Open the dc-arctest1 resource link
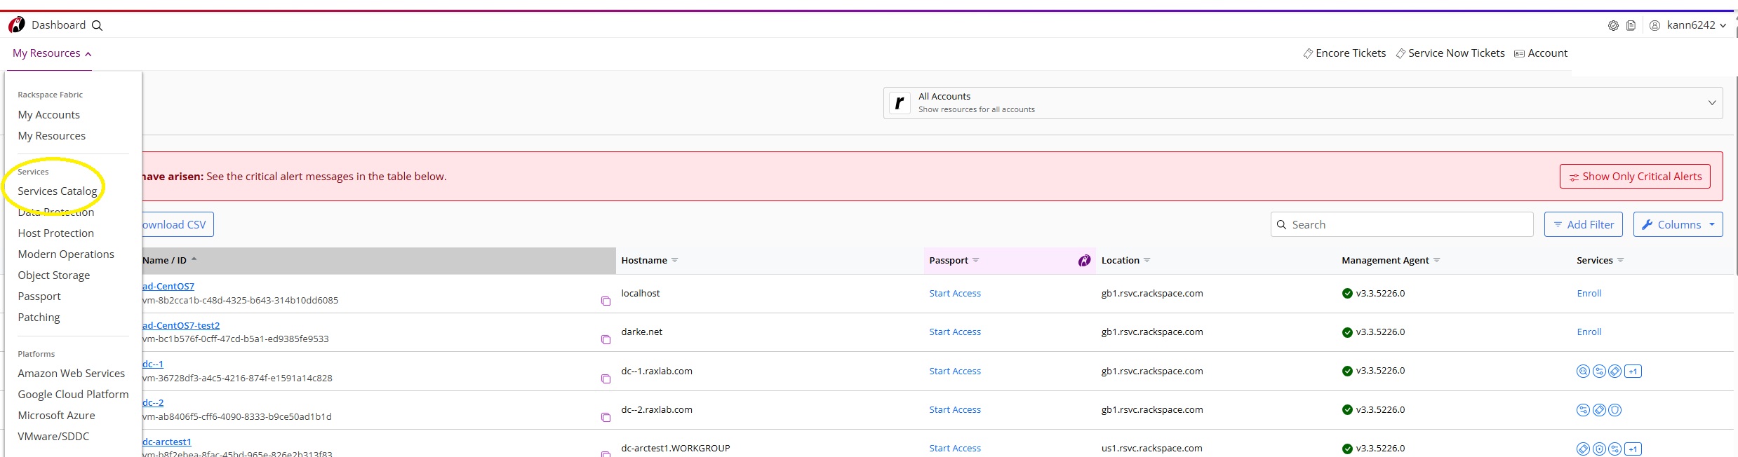Viewport: 1738px width, 457px height. (167, 442)
